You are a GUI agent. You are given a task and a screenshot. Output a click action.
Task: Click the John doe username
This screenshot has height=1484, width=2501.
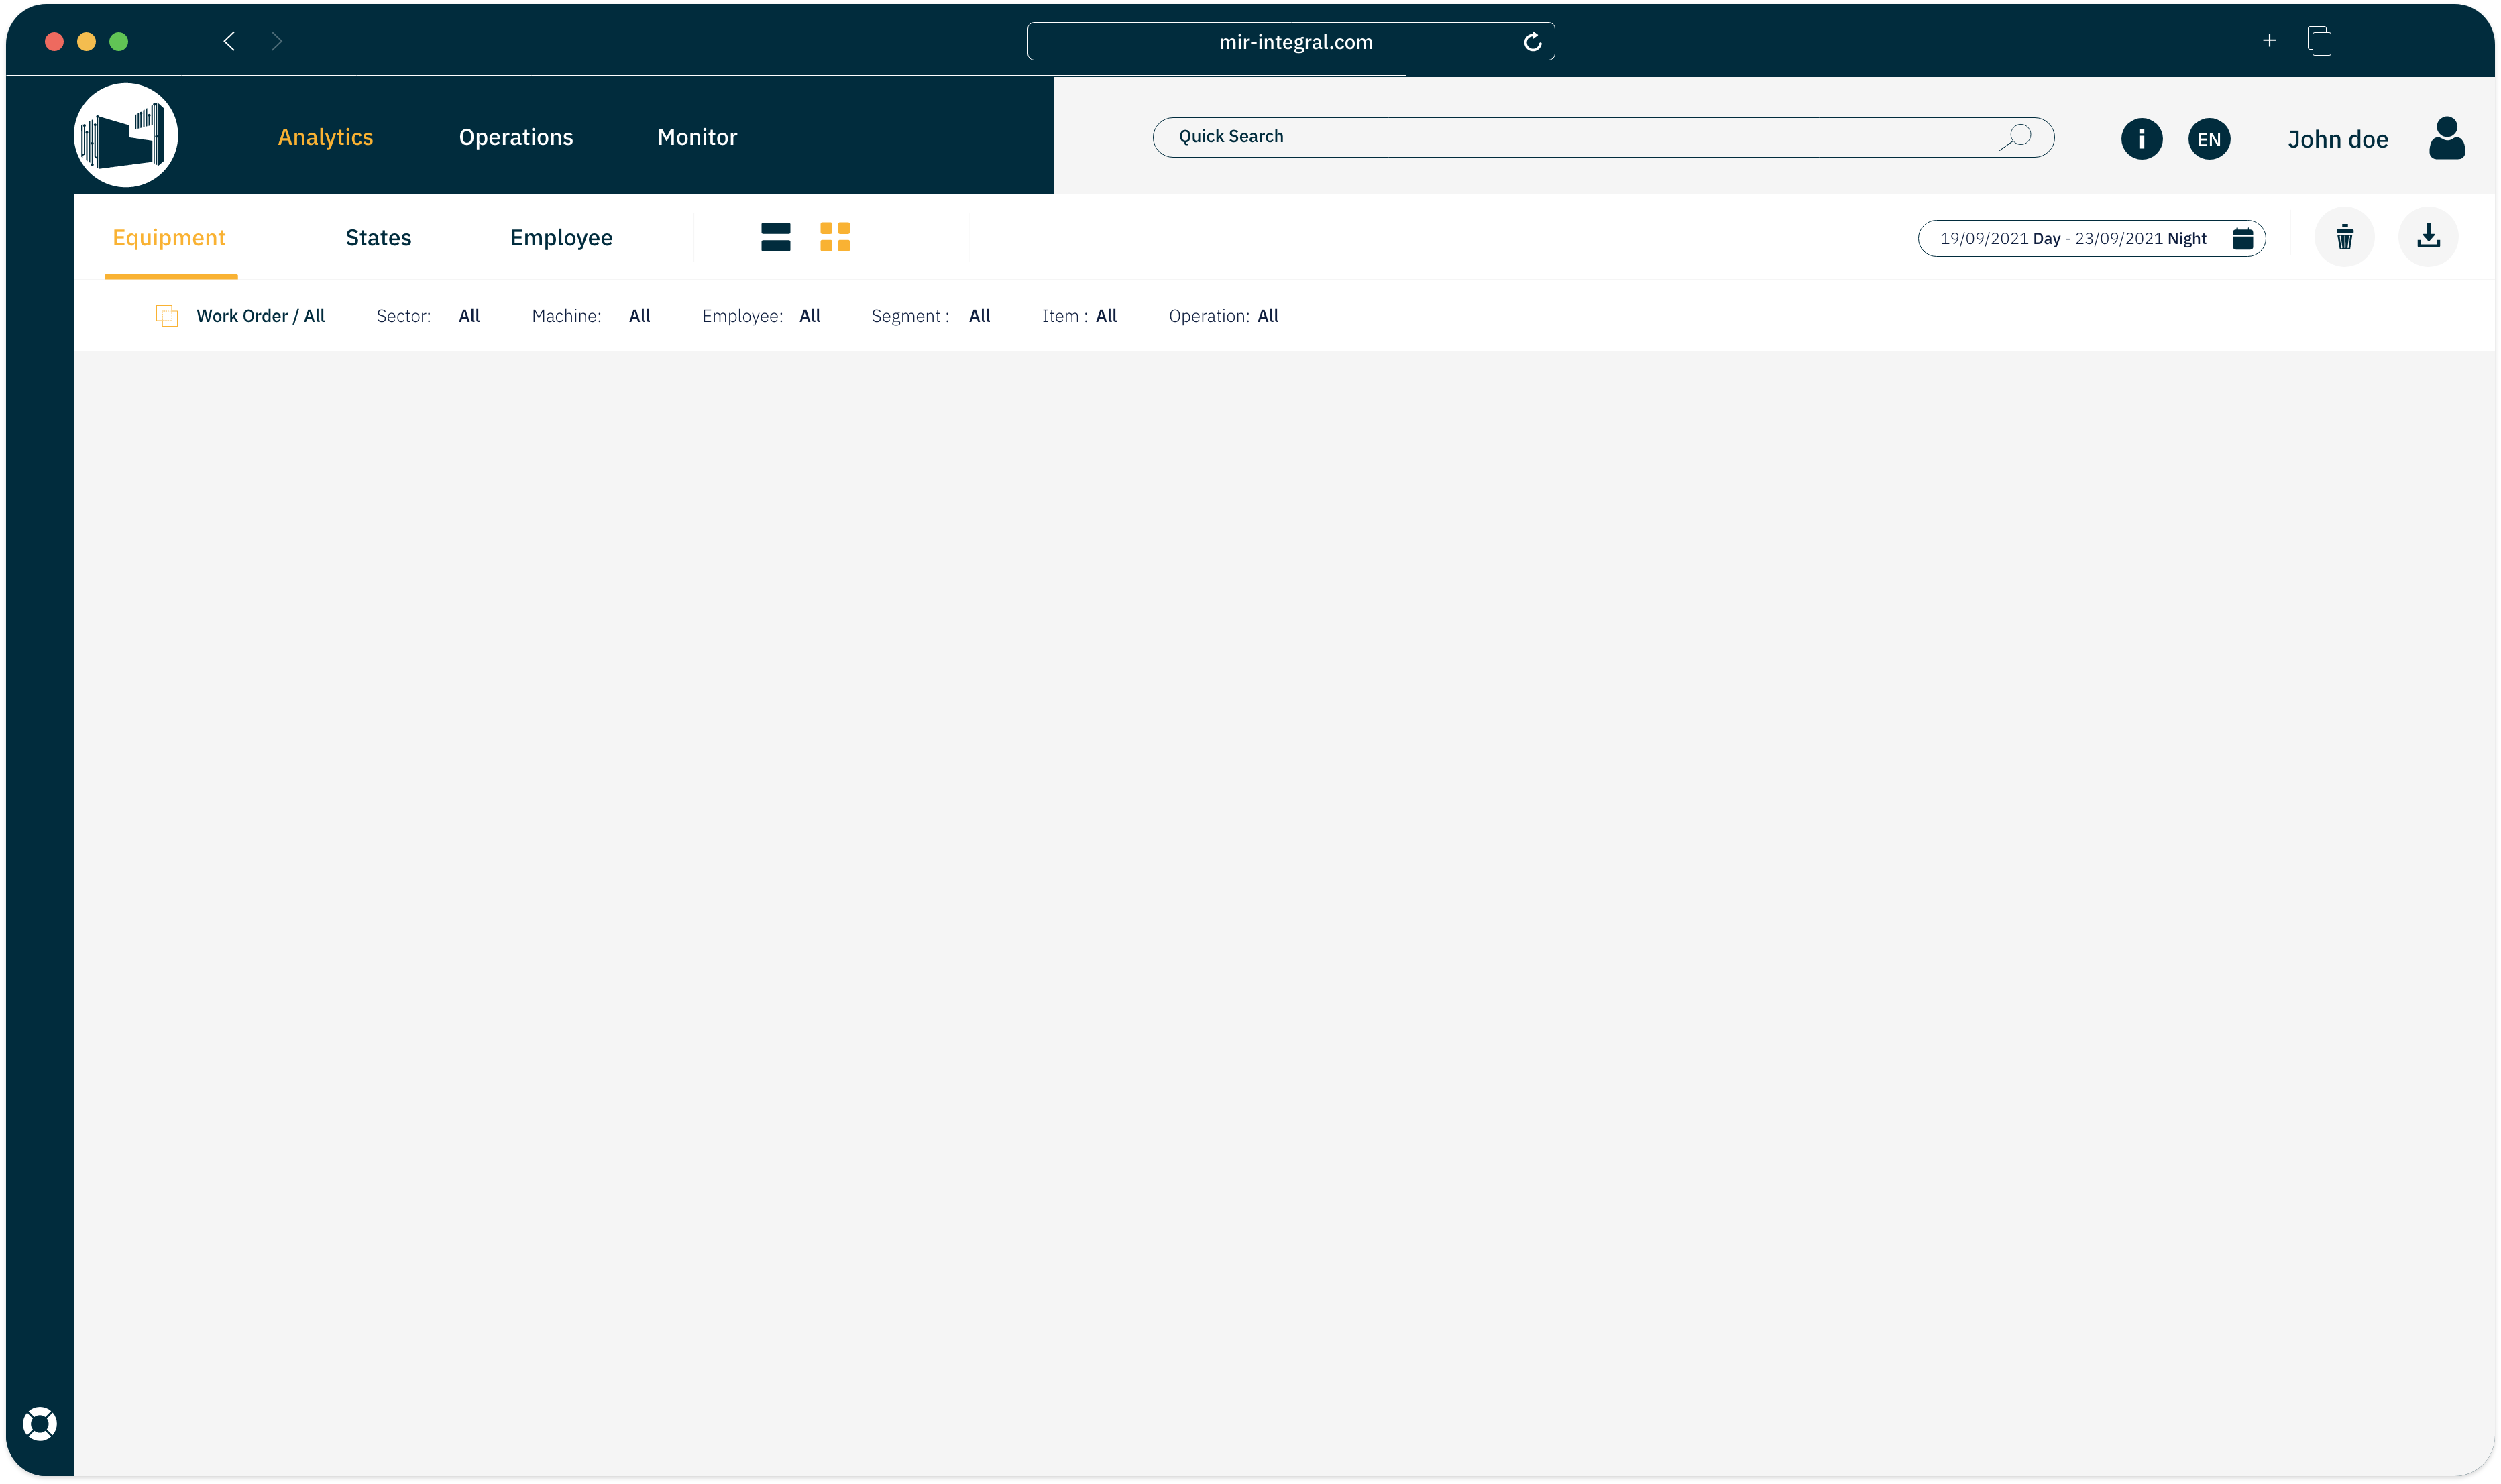pos(2338,139)
